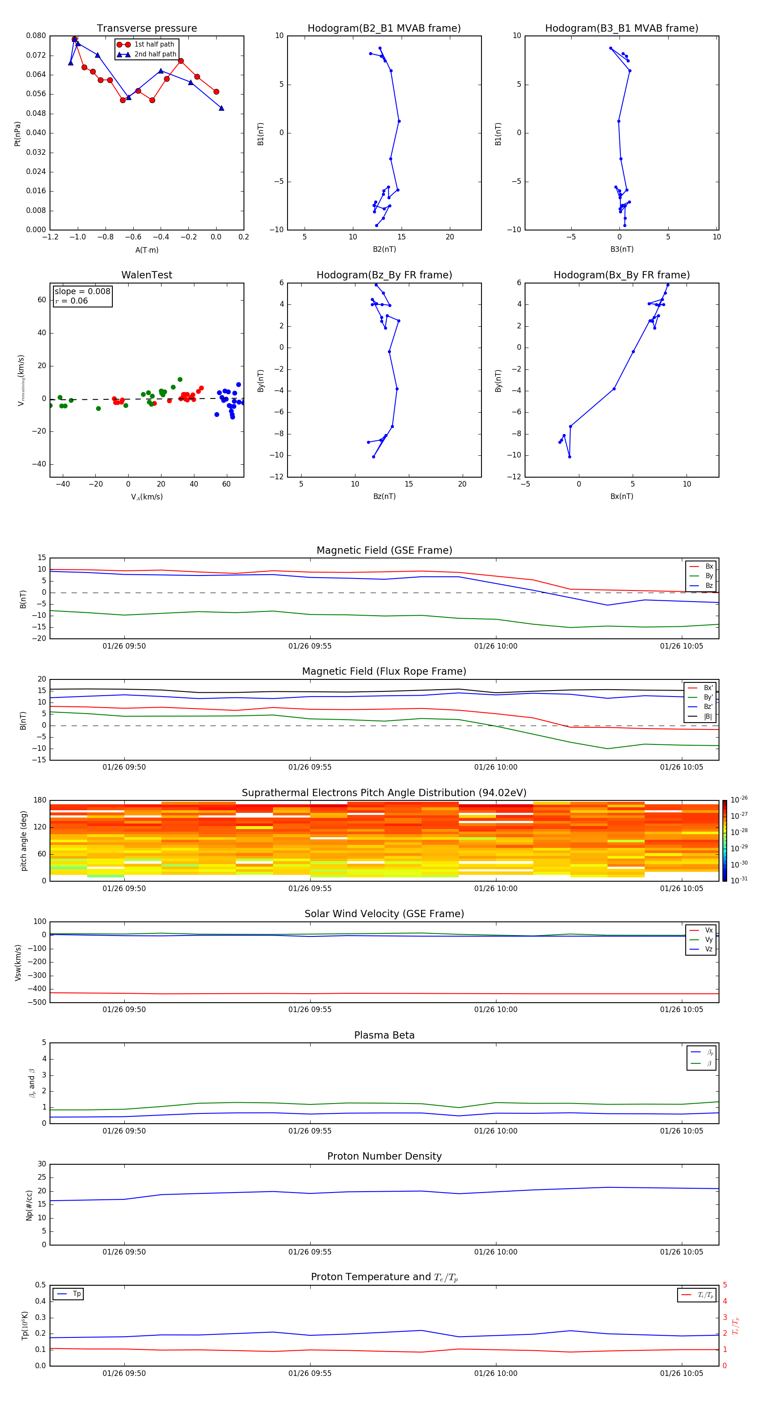
Task: Select the Bz' entry in Flux Rope legend
Action: pos(700,707)
